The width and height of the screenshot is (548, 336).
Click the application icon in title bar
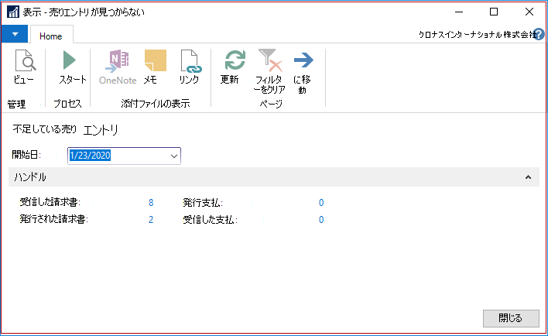pos(13,12)
